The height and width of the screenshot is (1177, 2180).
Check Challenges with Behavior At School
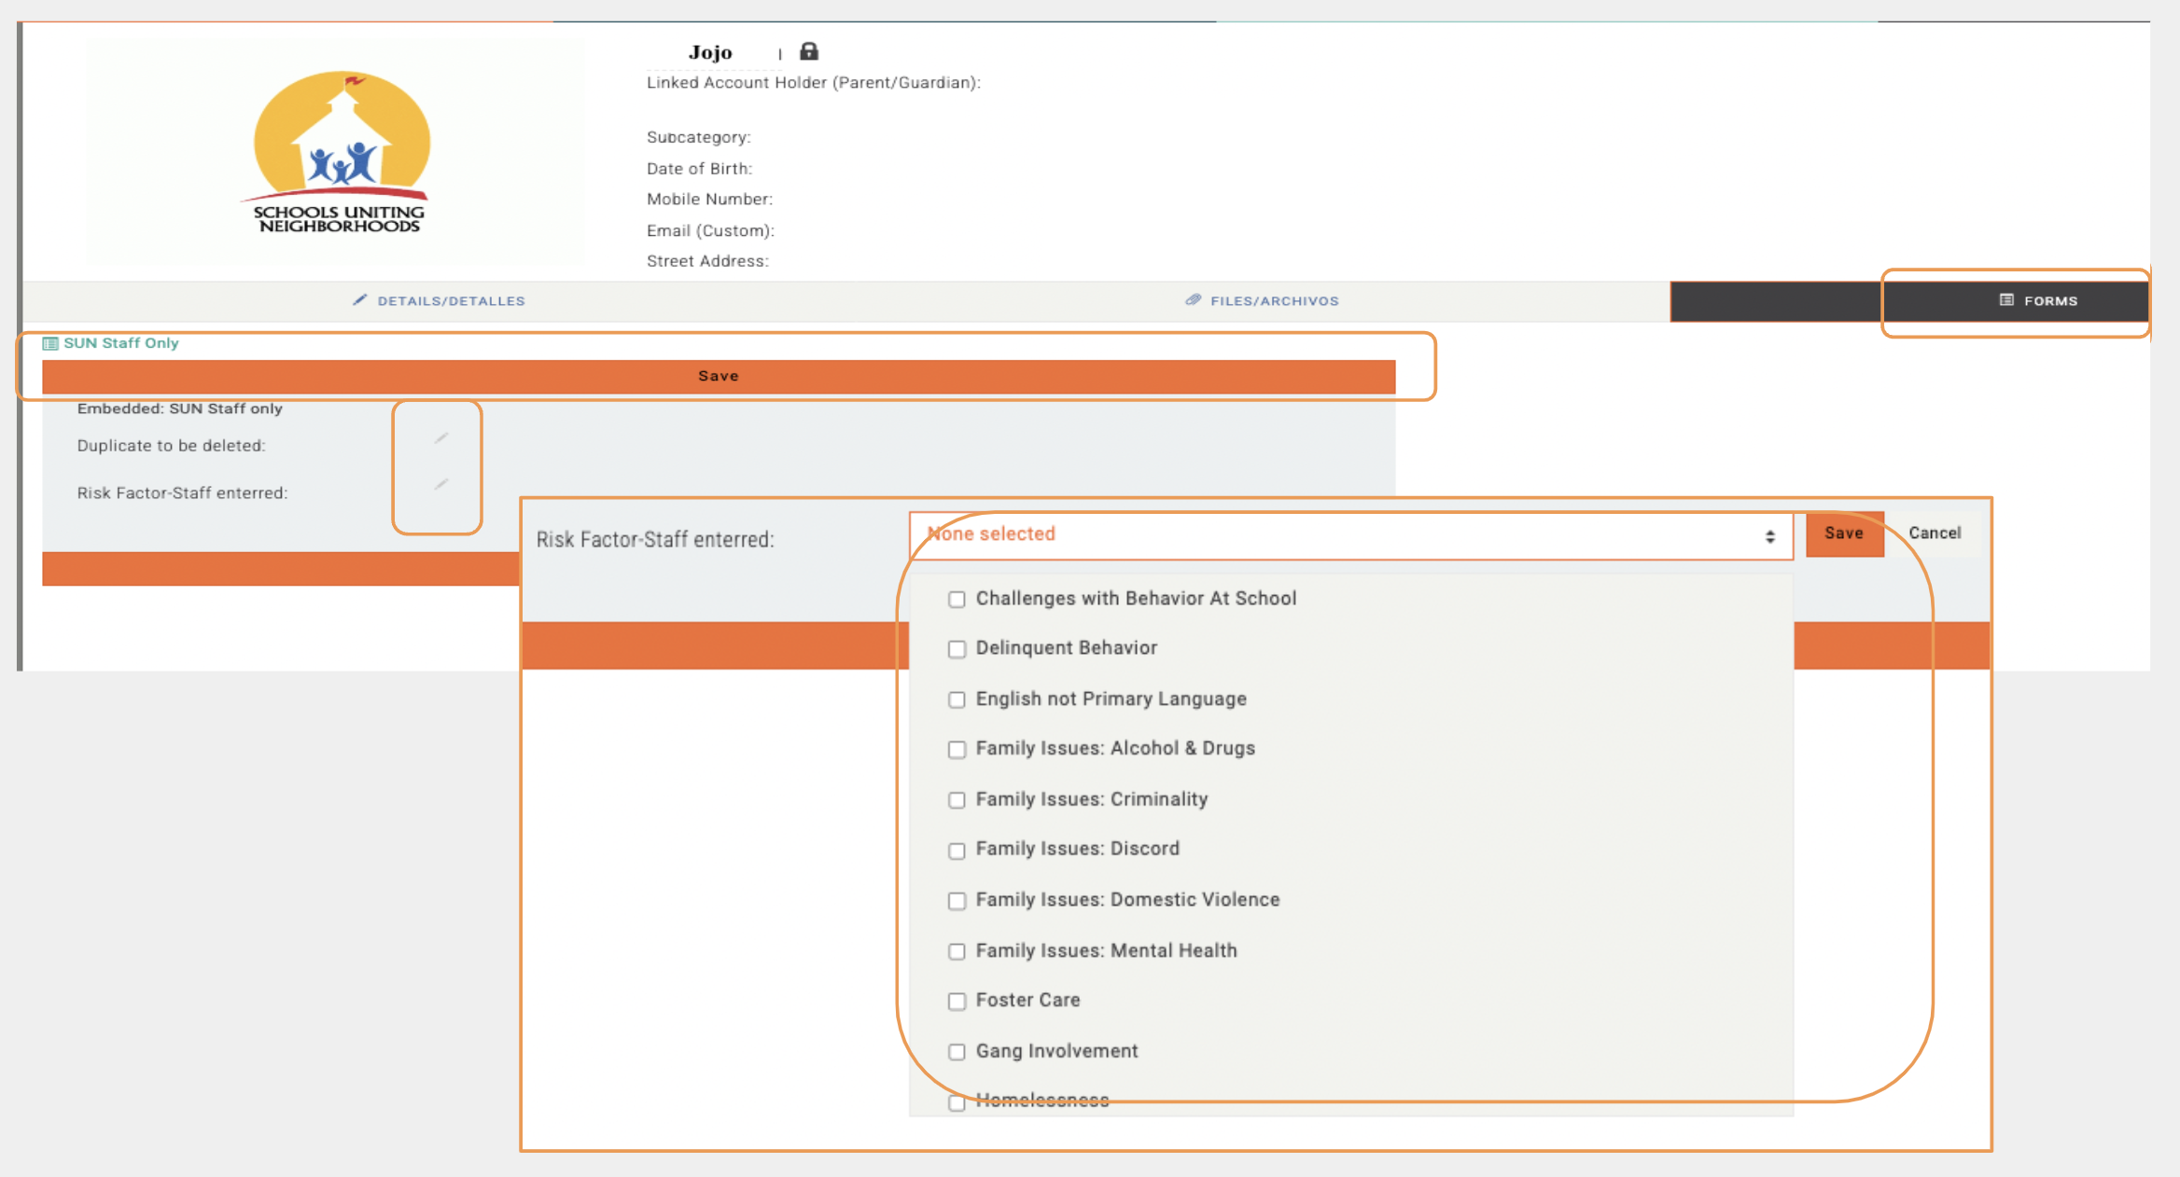coord(957,600)
